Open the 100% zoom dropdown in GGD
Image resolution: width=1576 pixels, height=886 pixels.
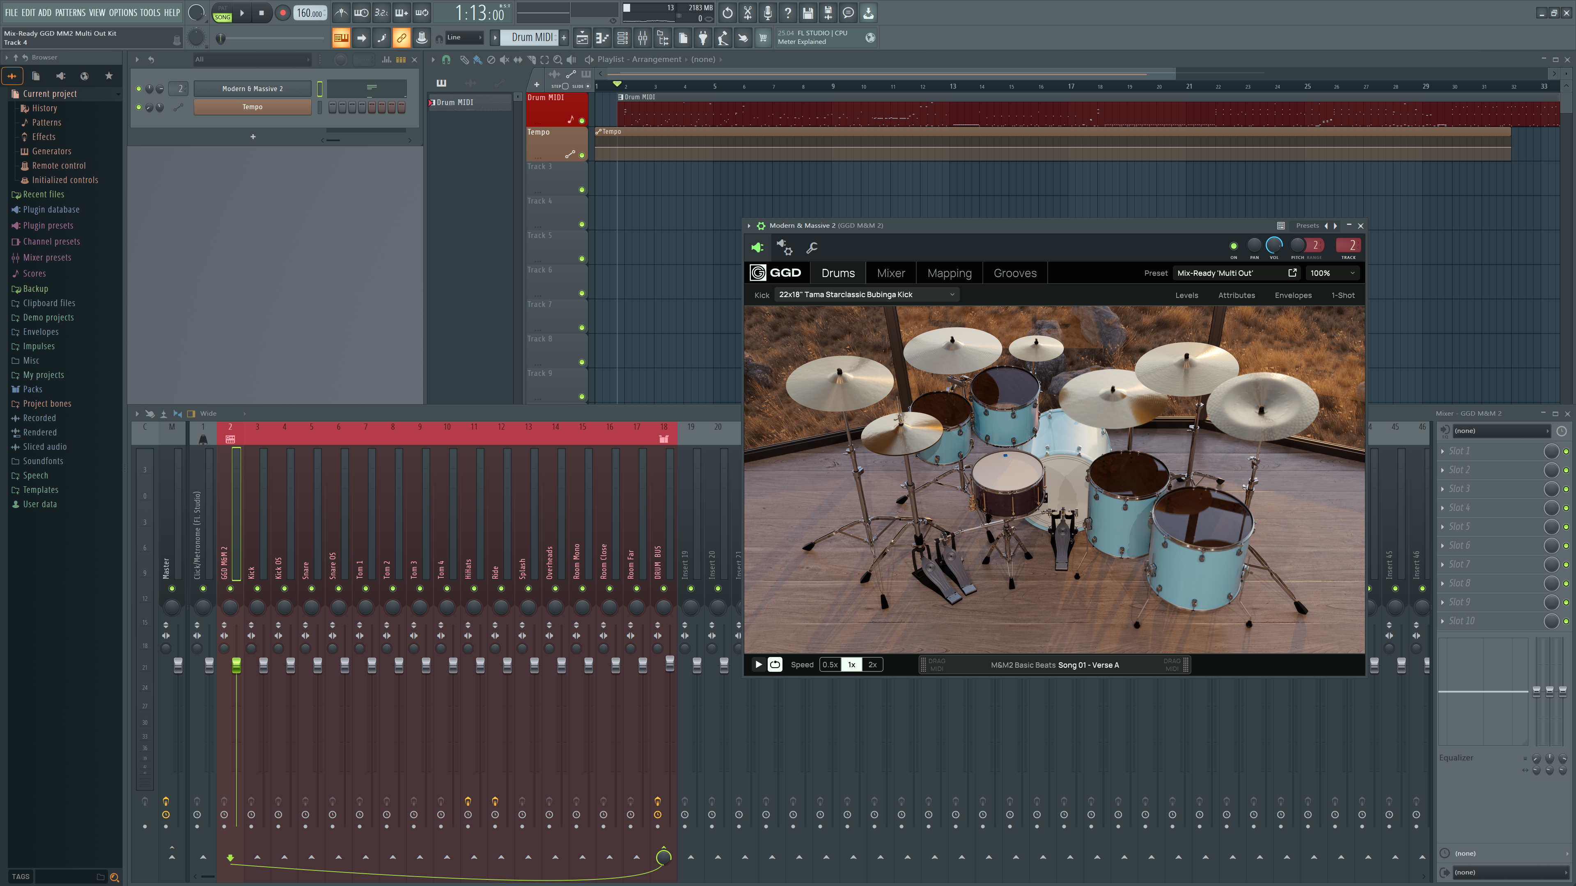[x=1333, y=273]
